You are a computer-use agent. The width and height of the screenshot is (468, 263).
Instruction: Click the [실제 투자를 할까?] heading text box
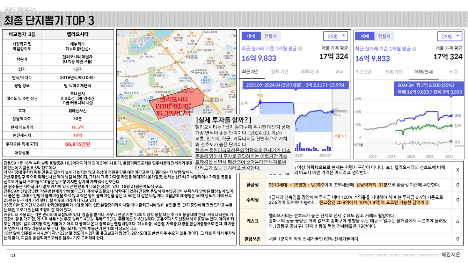[223, 120]
